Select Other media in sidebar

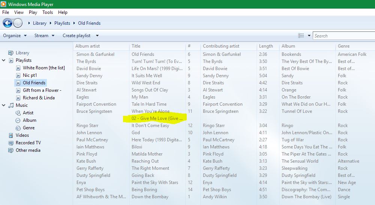click(x=28, y=150)
